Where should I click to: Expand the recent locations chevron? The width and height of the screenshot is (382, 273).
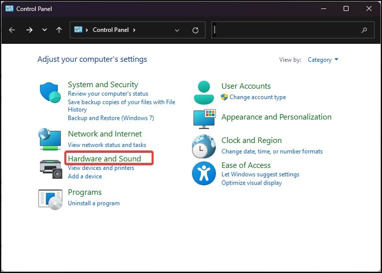[x=44, y=30]
